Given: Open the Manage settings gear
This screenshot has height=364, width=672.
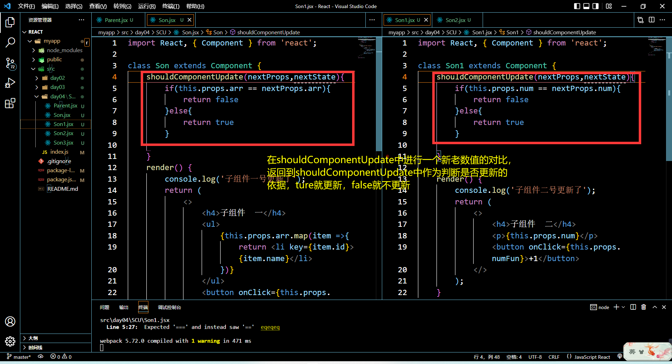Looking at the screenshot, I should pyautogui.click(x=10, y=342).
